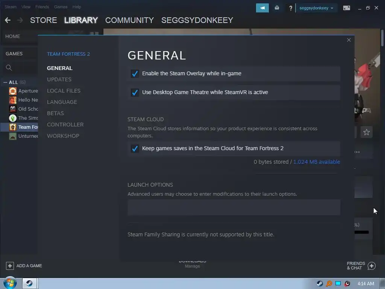
Task: Click red recorder tray icon
Action: [347, 284]
